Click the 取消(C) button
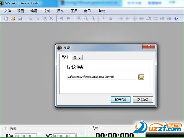 click(x=143, y=100)
